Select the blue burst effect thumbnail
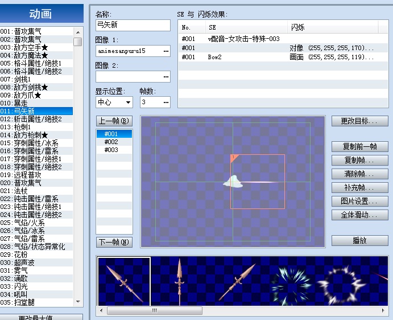The image size is (393, 320). coord(291,285)
